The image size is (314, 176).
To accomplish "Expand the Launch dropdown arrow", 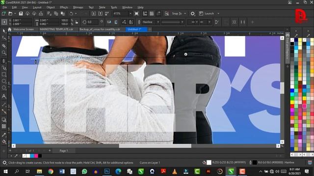I will coord(218,14).
